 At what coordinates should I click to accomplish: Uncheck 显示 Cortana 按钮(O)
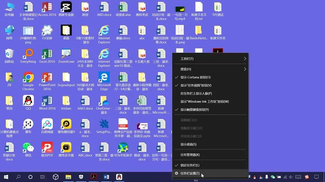click(x=196, y=78)
